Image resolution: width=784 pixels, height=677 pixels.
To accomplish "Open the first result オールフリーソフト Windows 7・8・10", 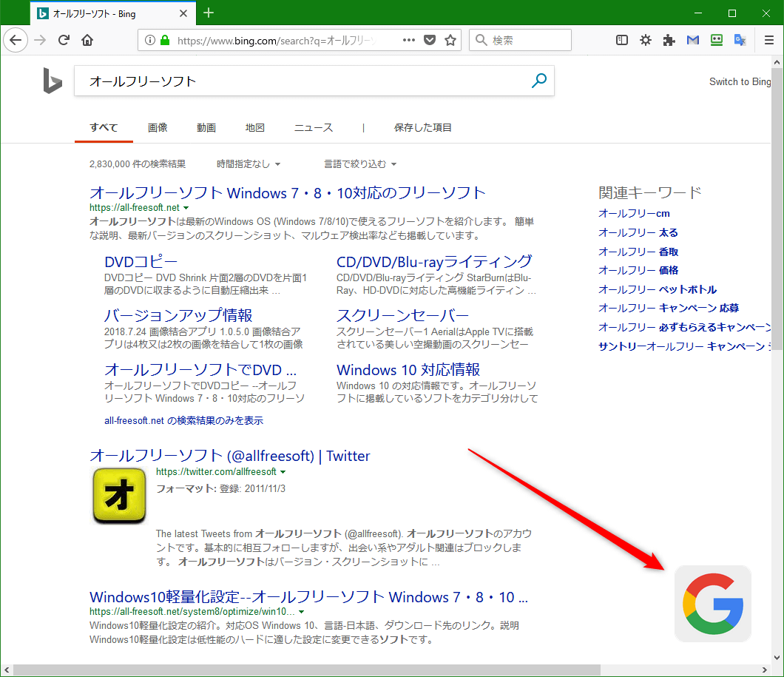I will [288, 193].
